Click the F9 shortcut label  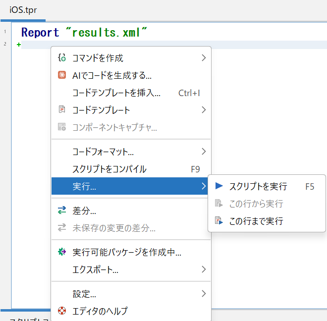pos(195,169)
